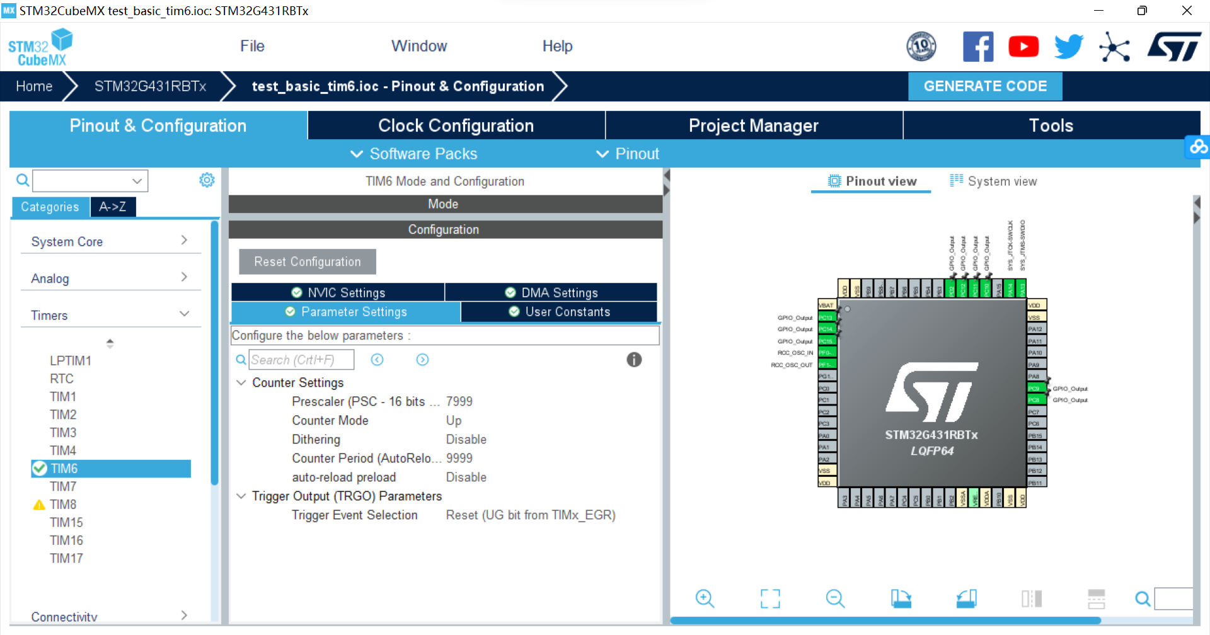Click the parameter search magnifier icon
The image size is (1210, 635).
241,360
